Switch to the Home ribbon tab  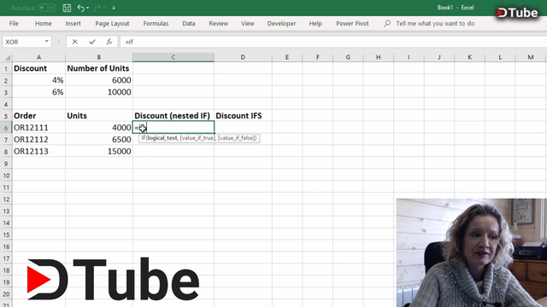44,24
